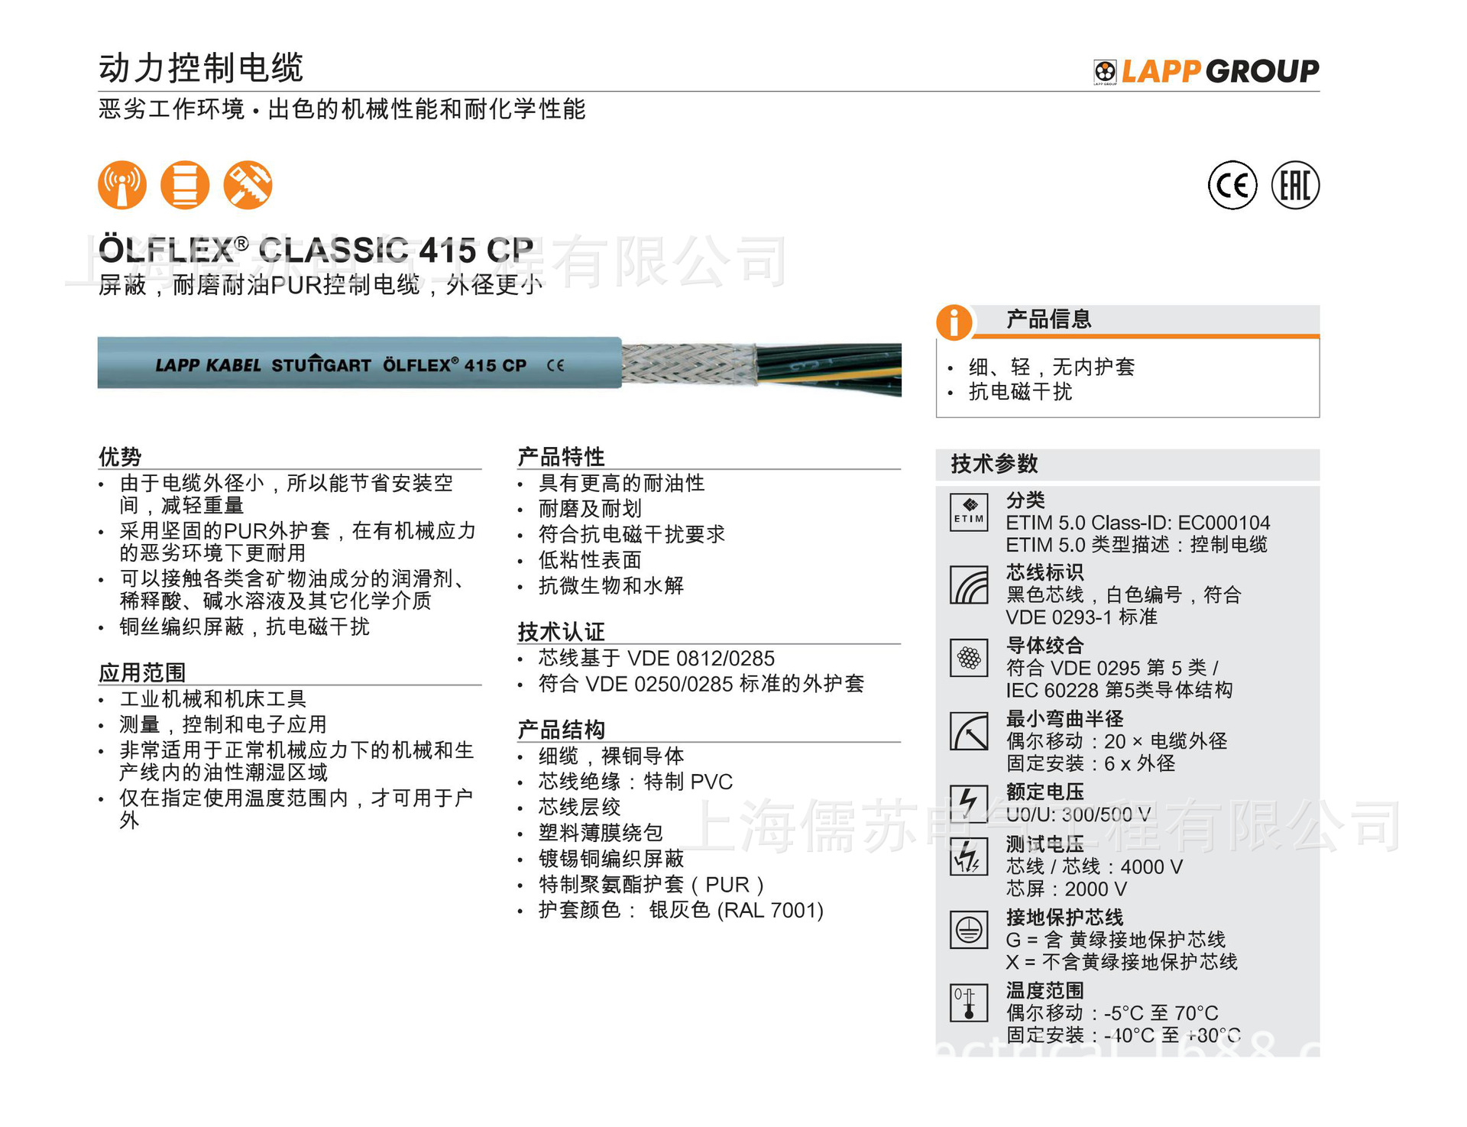
Task: Click the orange hammer and wrench icon
Action: (248, 185)
